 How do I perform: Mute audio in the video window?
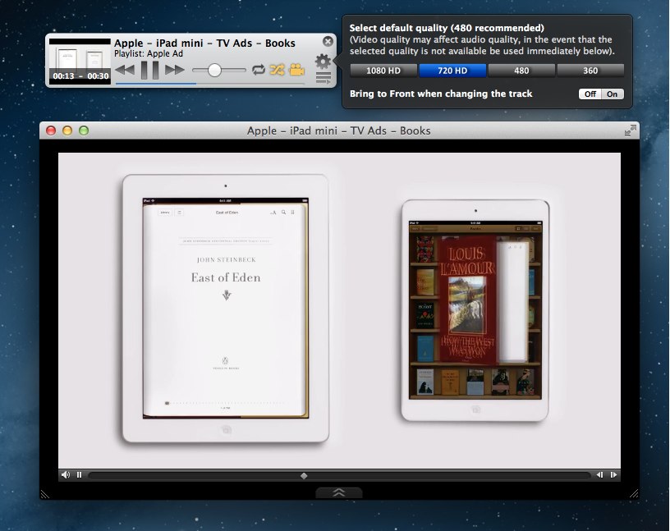coord(66,474)
